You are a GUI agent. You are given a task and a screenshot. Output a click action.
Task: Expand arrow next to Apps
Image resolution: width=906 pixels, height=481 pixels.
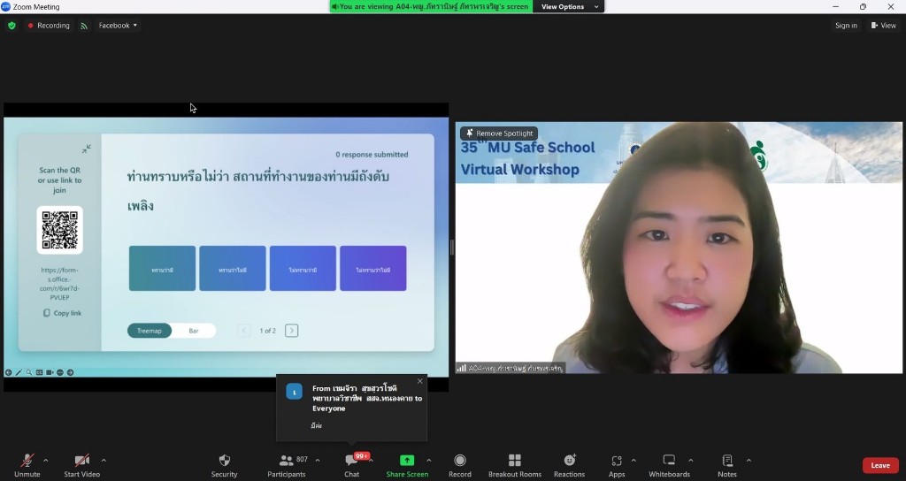point(633,460)
